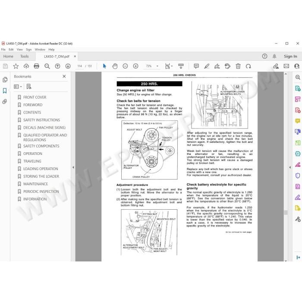Open the zoom percentage dropdown
Image resolution: width=302 pixels, height=302 pixels.
[x=157, y=66]
